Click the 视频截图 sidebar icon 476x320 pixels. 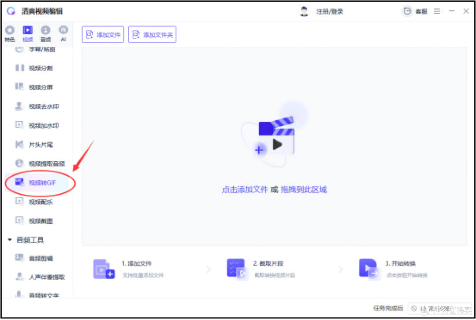(x=19, y=220)
